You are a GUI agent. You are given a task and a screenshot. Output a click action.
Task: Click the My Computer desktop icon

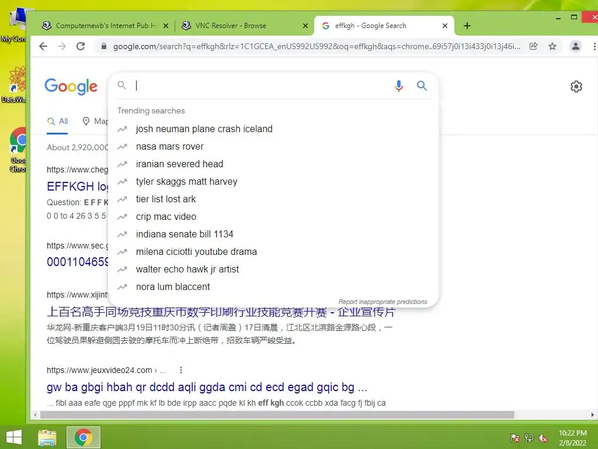pyautogui.click(x=15, y=25)
